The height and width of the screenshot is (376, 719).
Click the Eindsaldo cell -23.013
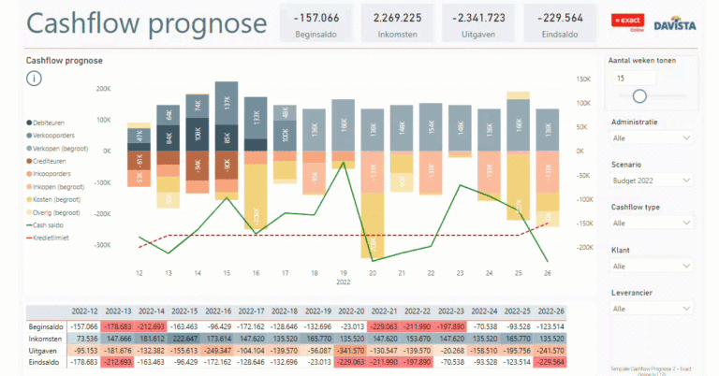pos(317,362)
